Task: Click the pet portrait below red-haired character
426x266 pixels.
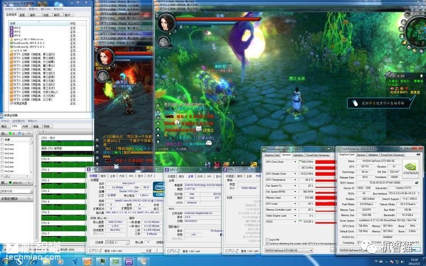Action: coord(103,76)
